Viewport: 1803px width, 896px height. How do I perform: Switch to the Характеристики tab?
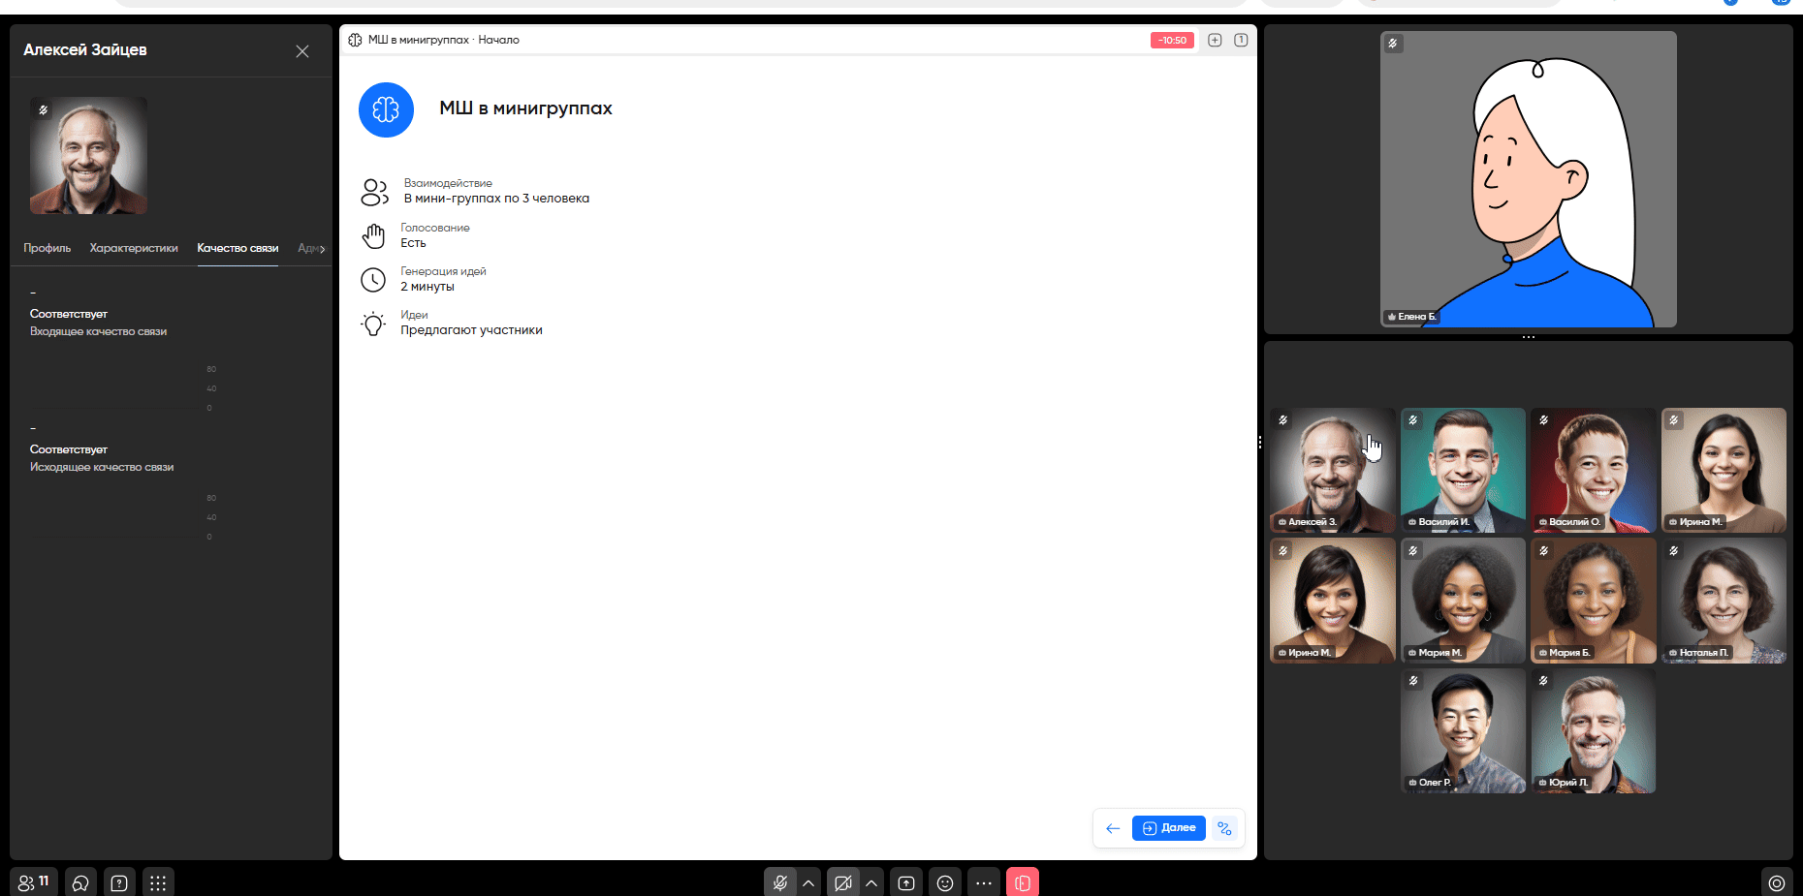[134, 248]
